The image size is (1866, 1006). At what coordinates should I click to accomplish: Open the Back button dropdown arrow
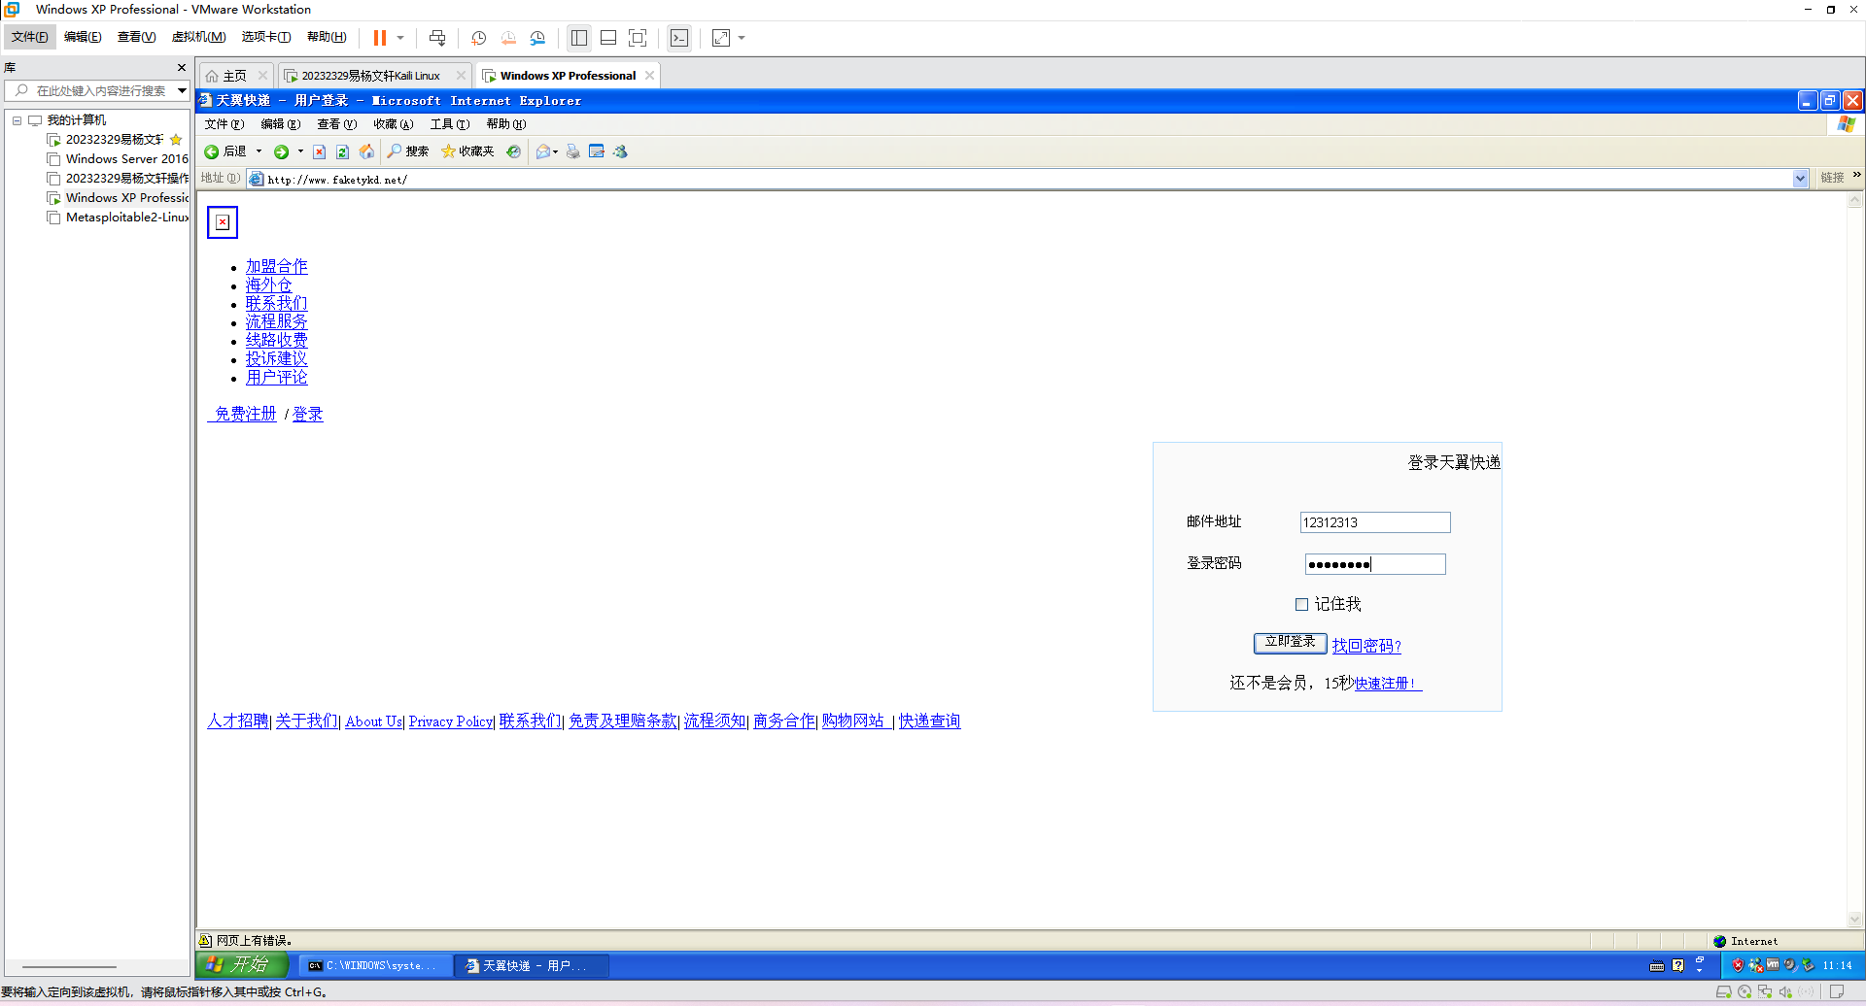click(x=260, y=151)
